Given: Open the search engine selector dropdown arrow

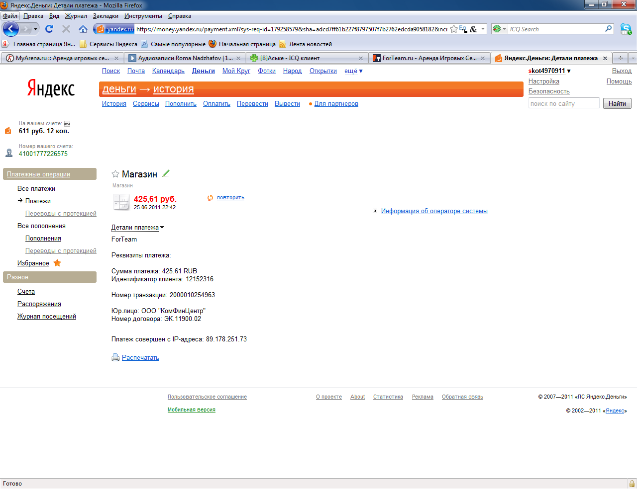Looking at the screenshot, I should click(504, 29).
